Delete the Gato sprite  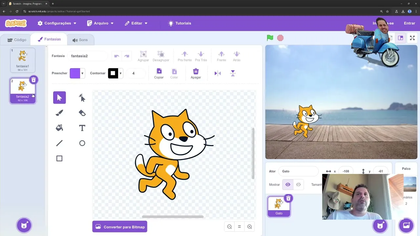click(x=288, y=198)
